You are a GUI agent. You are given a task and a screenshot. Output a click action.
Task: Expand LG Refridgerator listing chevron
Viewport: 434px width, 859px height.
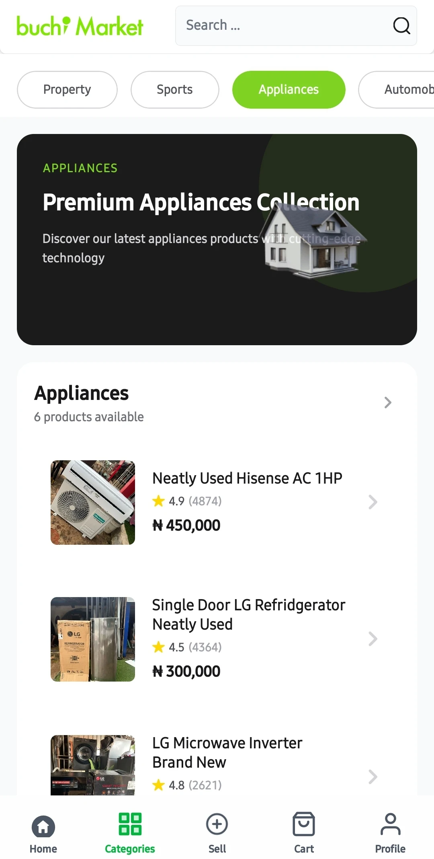[373, 639]
